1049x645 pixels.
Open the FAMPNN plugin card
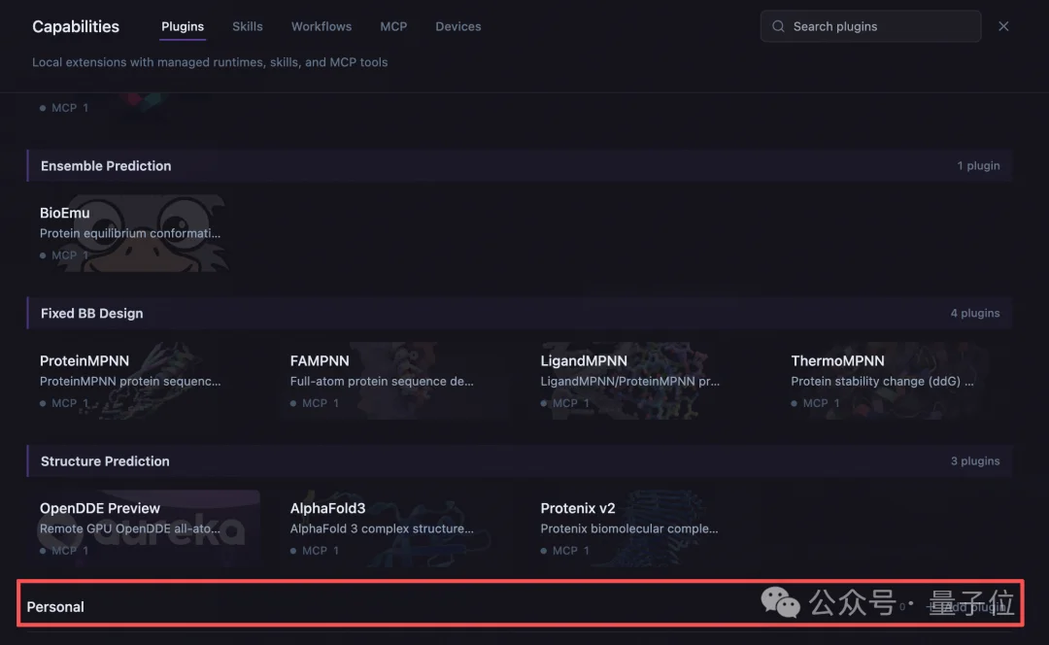coord(395,381)
